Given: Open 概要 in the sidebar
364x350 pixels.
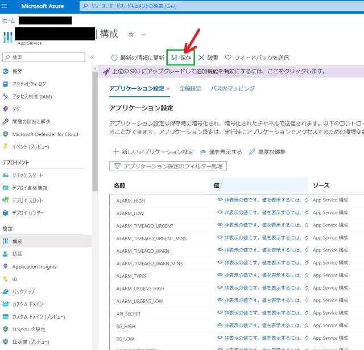Looking at the screenshot, I should [x=17, y=72].
